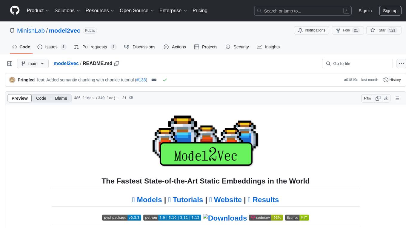406x228 pixels.
Task: Open the Website link in README
Action: [x=225, y=200]
